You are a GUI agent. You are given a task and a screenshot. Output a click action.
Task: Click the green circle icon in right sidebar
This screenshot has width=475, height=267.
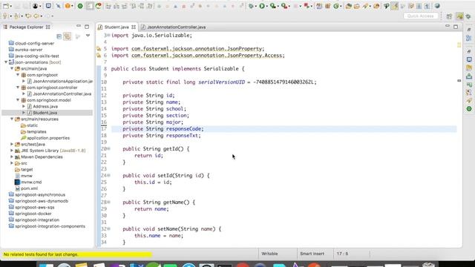click(469, 109)
